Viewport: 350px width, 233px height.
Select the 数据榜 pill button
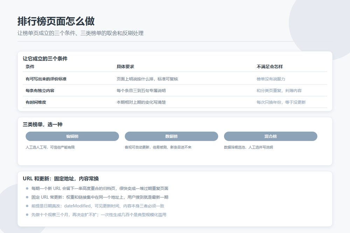[x=171, y=136]
